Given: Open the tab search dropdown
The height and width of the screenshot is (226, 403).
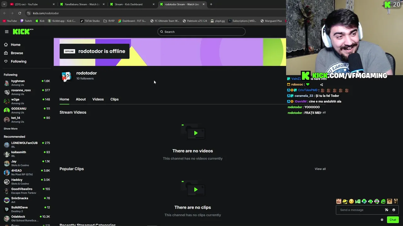Looking at the screenshot, I should [4, 4].
